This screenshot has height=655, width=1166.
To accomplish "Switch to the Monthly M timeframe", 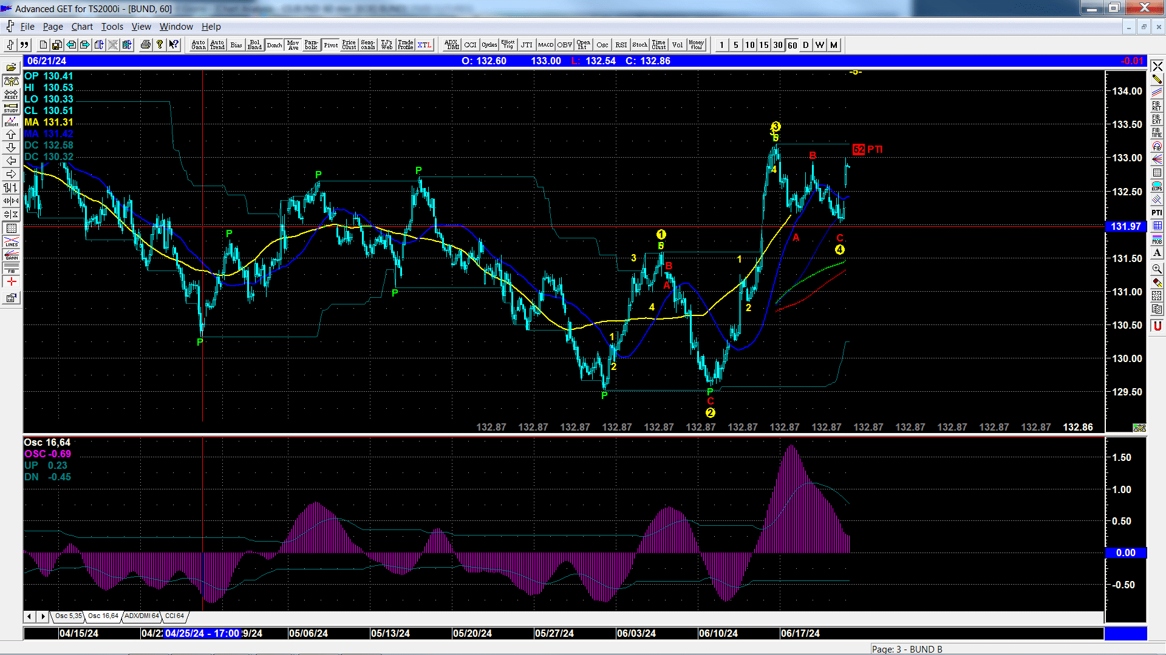I will (834, 45).
